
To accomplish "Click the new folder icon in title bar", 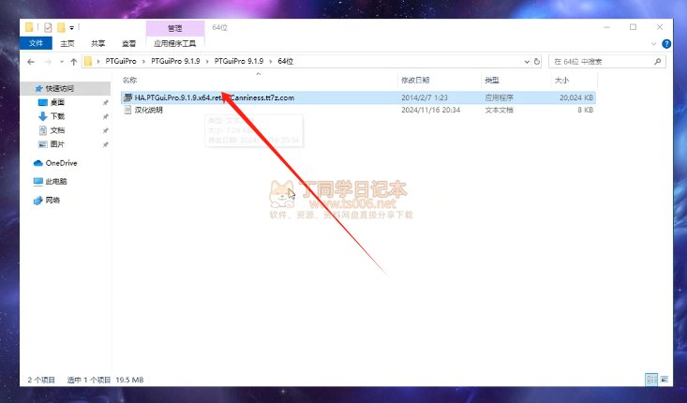I will pyautogui.click(x=61, y=27).
